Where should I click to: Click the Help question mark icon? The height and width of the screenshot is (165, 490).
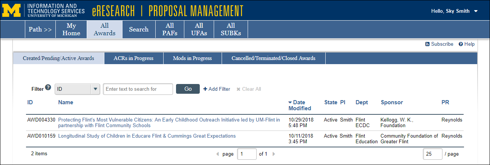click(461, 44)
